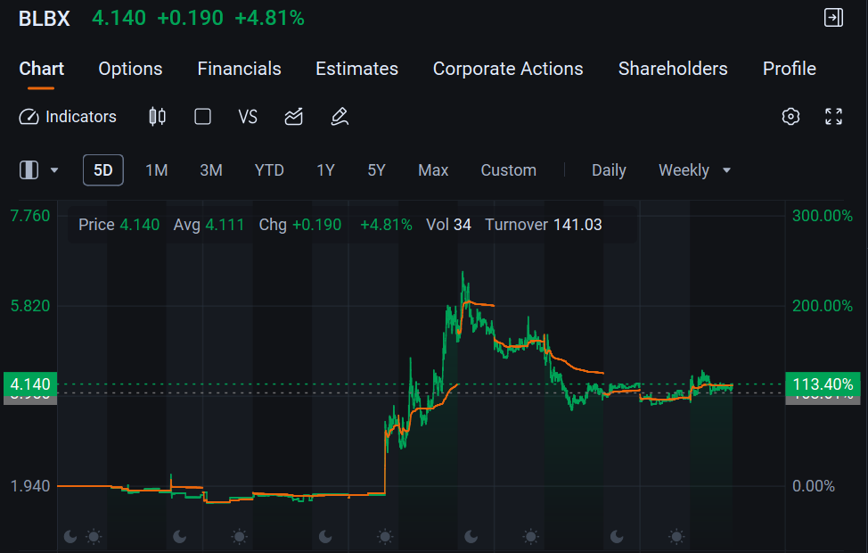This screenshot has width=868, height=553.
Task: Open chart settings gear
Action: (790, 116)
